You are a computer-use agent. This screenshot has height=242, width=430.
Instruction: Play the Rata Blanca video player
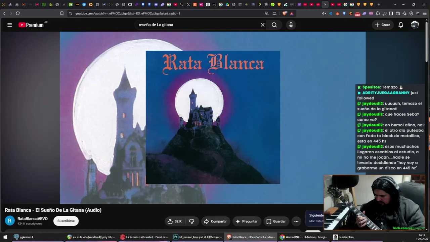(x=213, y=118)
